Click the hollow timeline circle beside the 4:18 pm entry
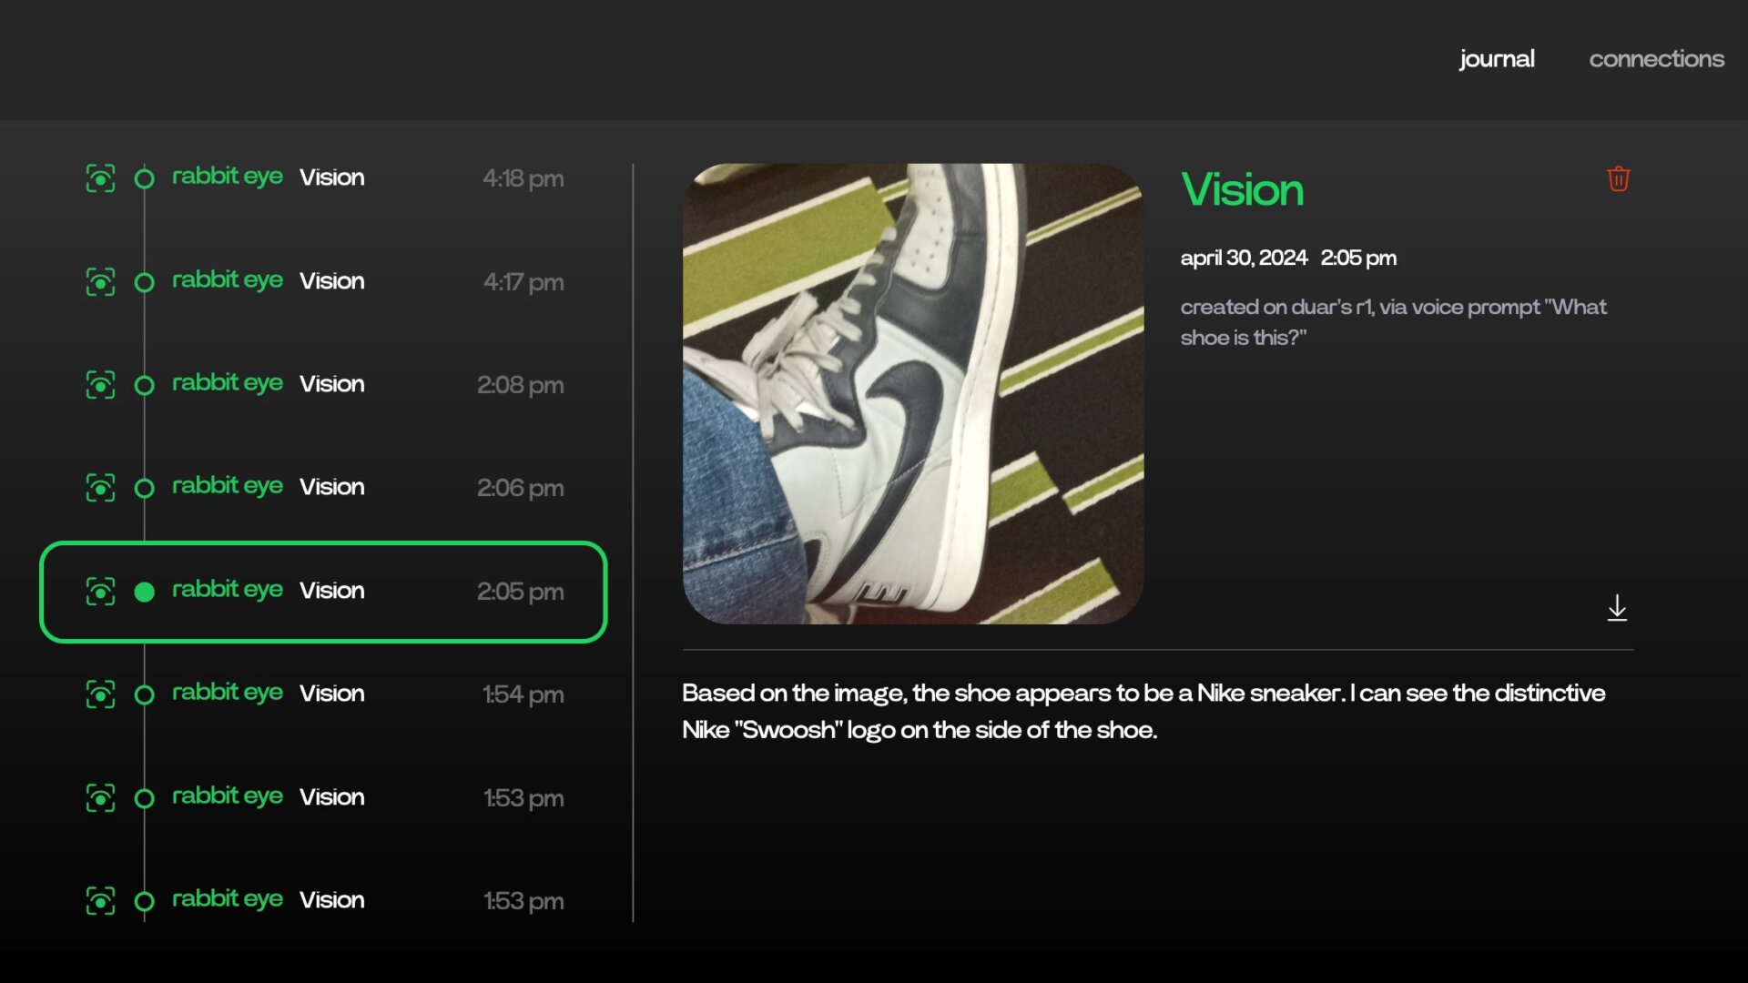This screenshot has width=1748, height=983. pos(145,179)
